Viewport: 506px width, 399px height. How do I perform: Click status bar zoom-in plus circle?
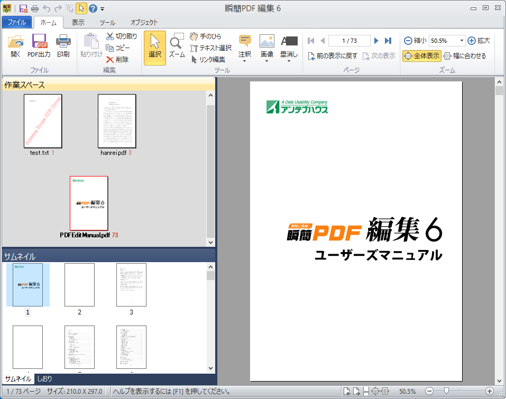pos(490,391)
